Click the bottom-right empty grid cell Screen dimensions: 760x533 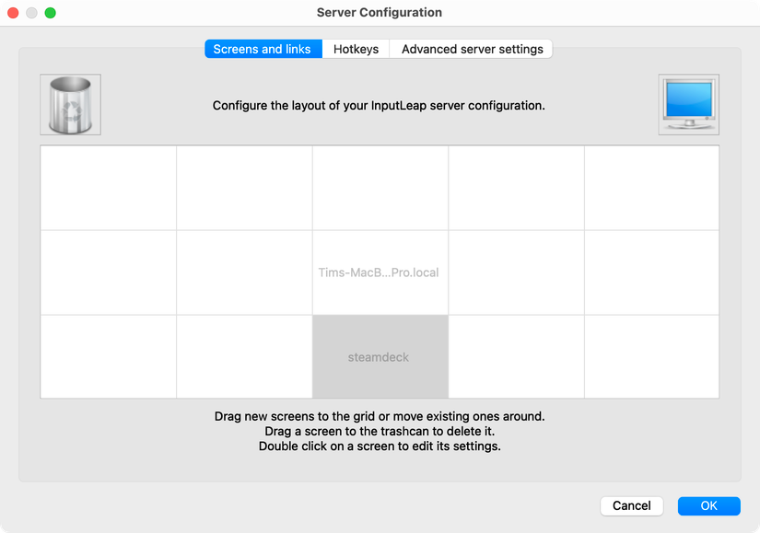651,356
